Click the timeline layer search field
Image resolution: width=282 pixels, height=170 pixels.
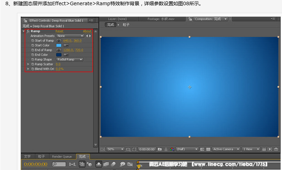pos(59,164)
